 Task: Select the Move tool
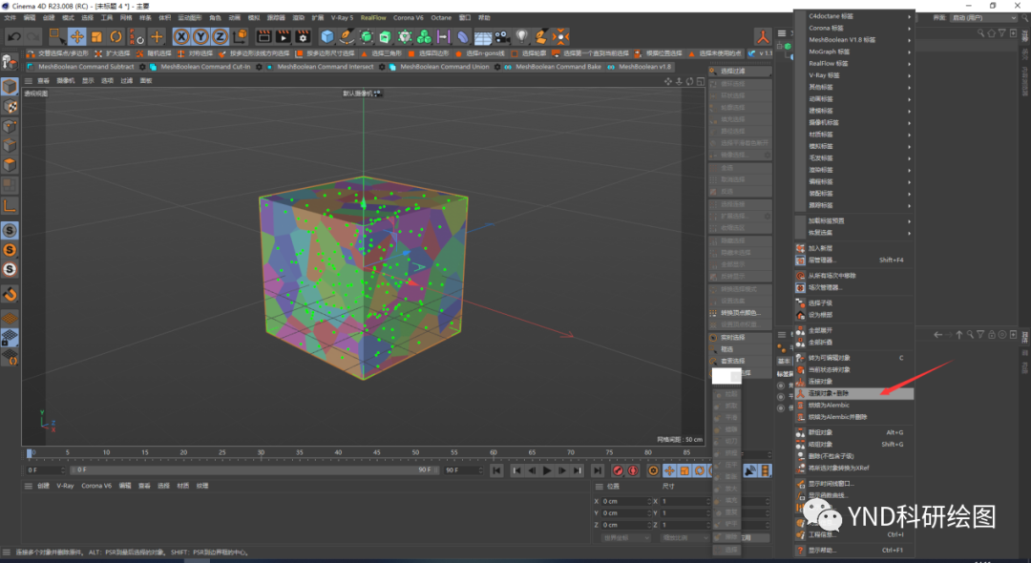pos(77,37)
